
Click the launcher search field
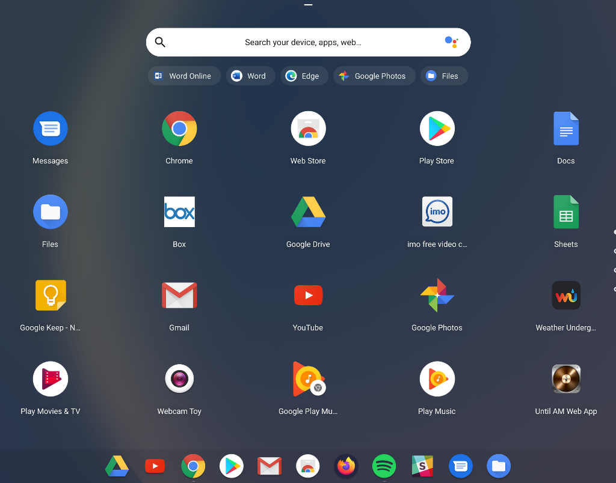click(309, 42)
